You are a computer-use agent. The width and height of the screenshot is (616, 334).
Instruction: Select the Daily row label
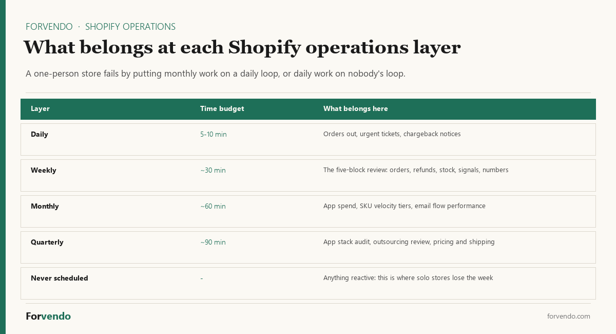click(40, 134)
